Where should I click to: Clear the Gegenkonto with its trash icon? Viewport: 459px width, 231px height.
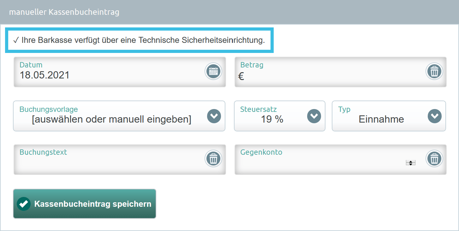pos(434,159)
